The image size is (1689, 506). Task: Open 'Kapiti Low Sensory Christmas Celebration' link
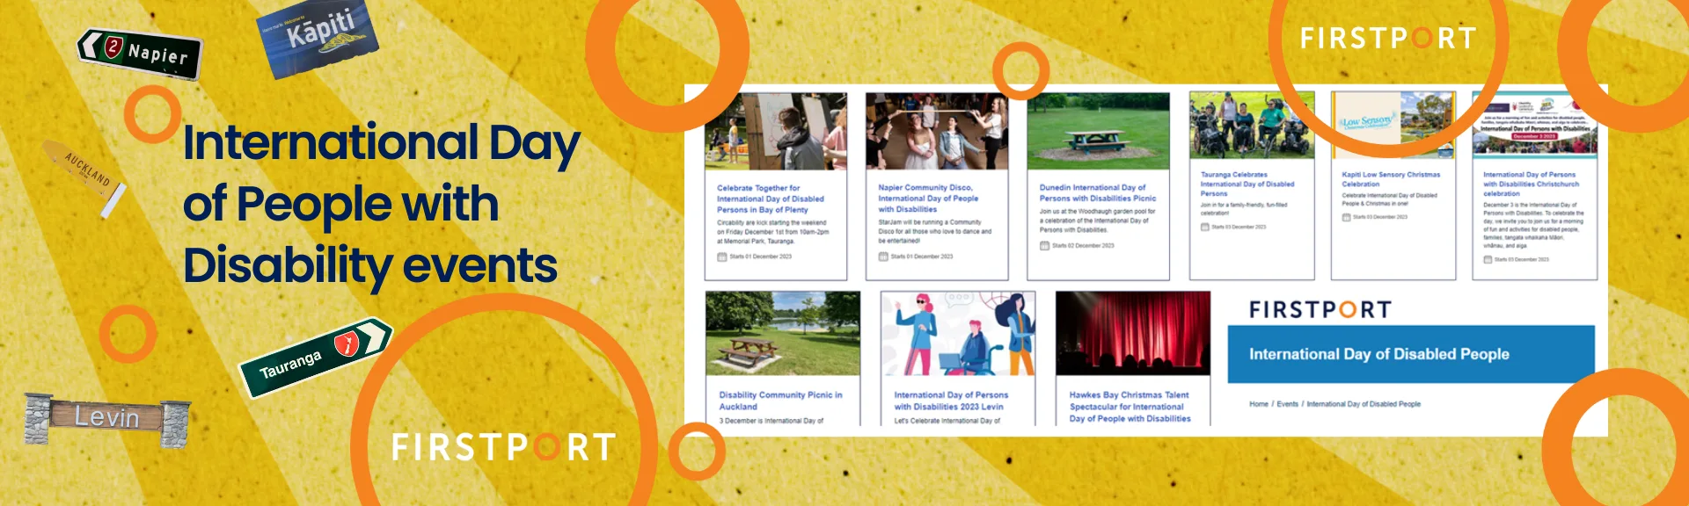pos(1391,179)
